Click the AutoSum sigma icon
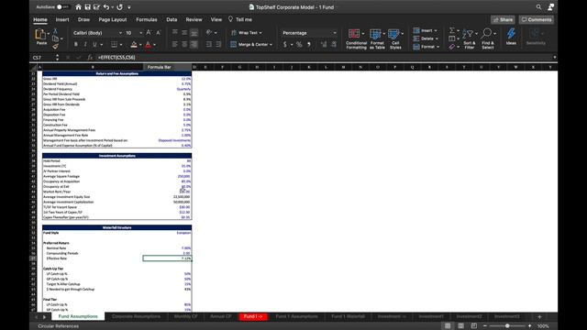The width and height of the screenshot is (587, 330). (452, 30)
